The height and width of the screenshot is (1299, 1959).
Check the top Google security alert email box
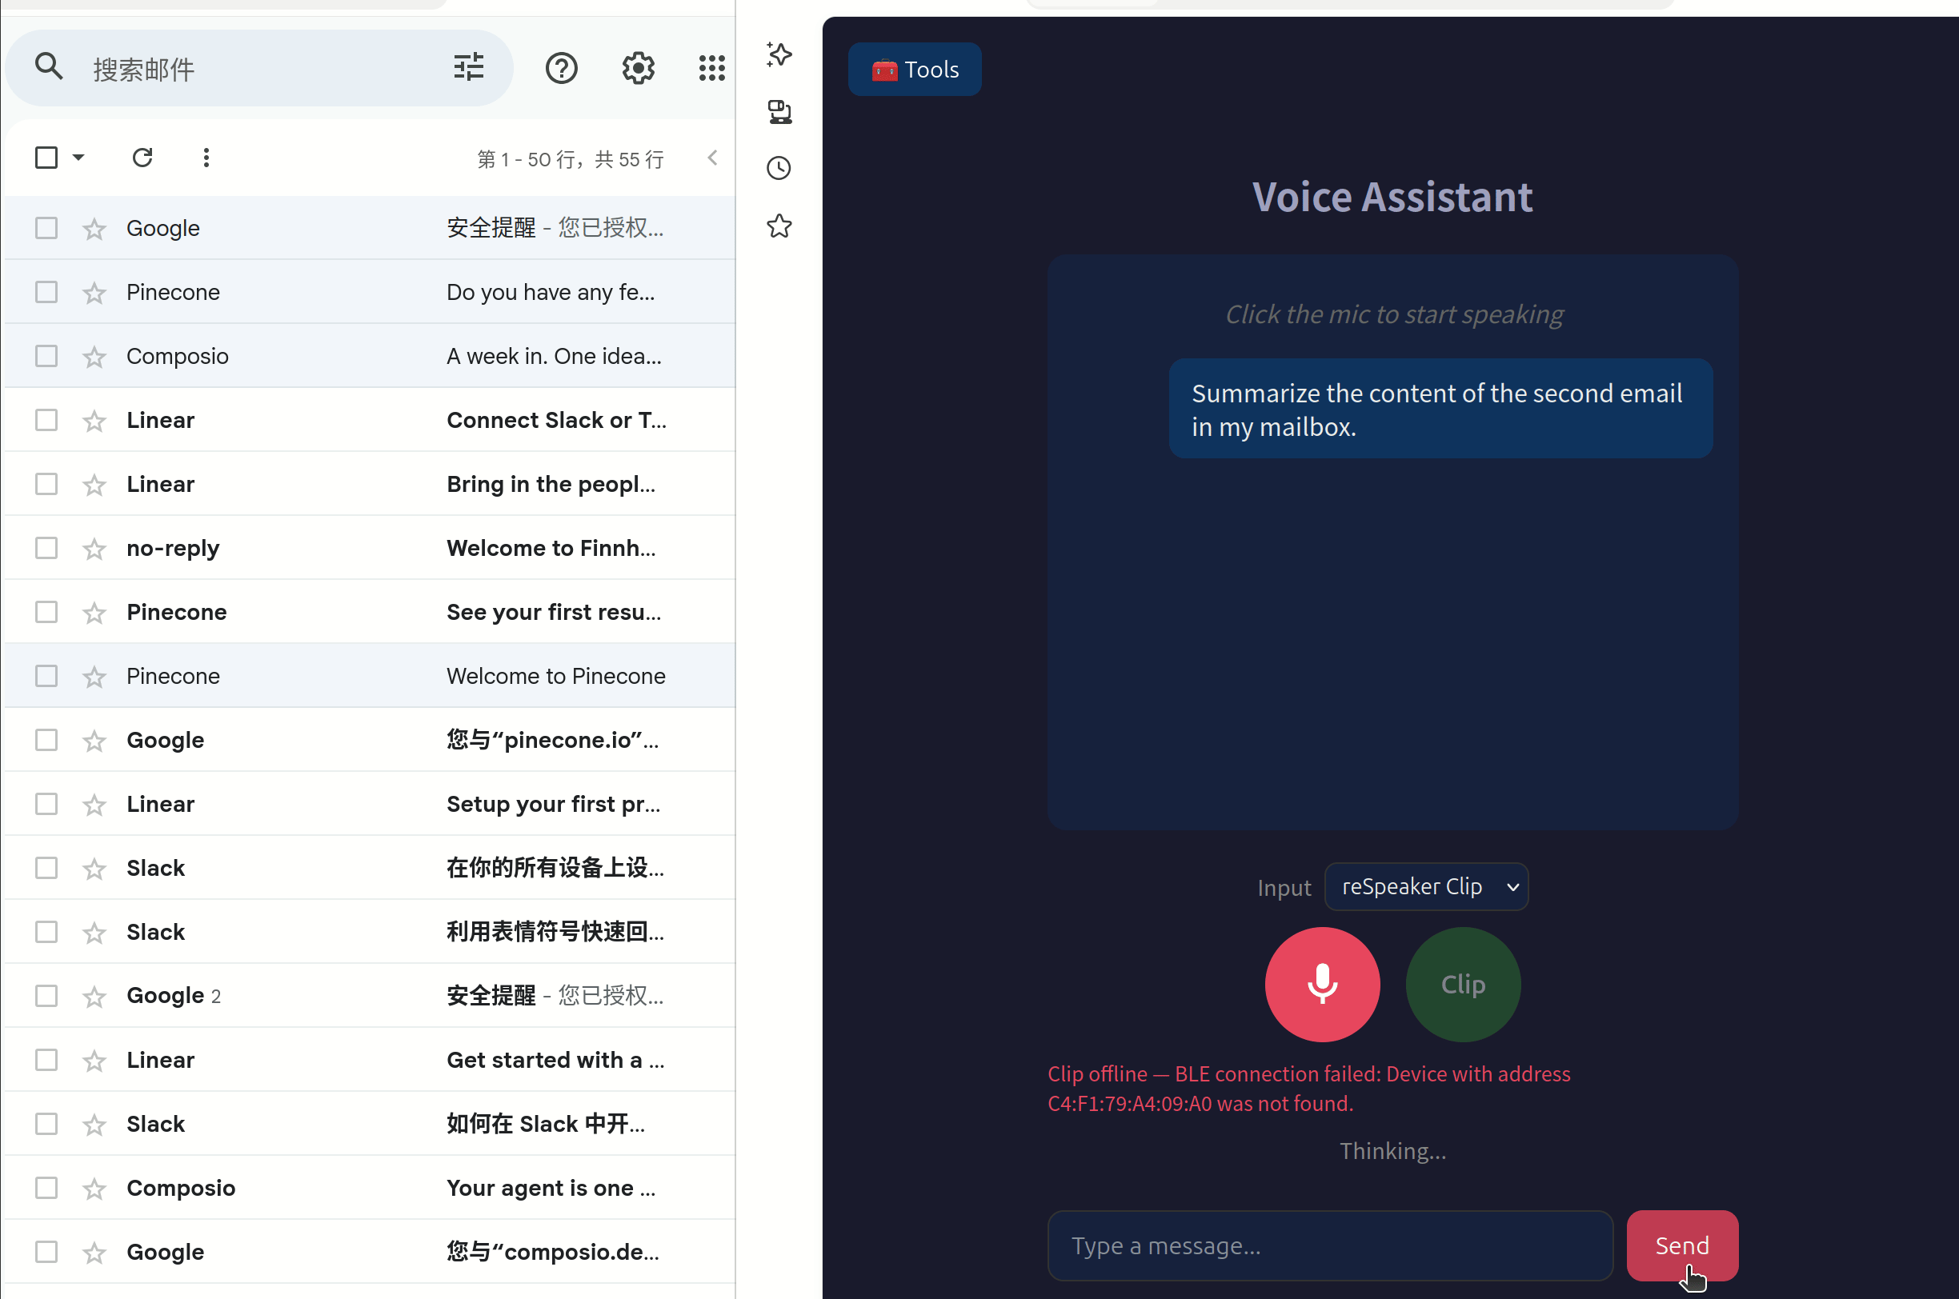coord(46,228)
